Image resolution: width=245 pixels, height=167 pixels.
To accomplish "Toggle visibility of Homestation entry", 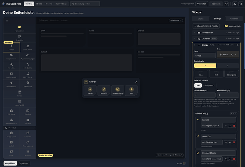I will tap(238, 33).
